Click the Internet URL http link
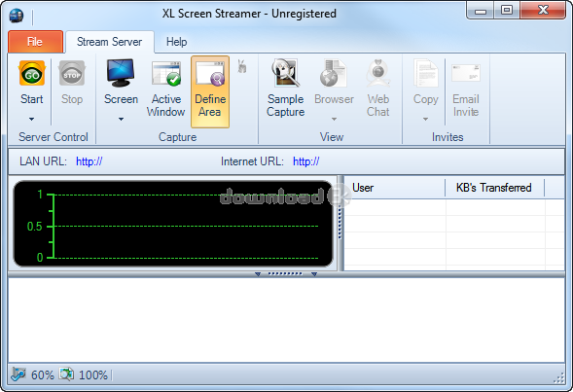Viewport: 573px width, 392px height. (x=305, y=161)
